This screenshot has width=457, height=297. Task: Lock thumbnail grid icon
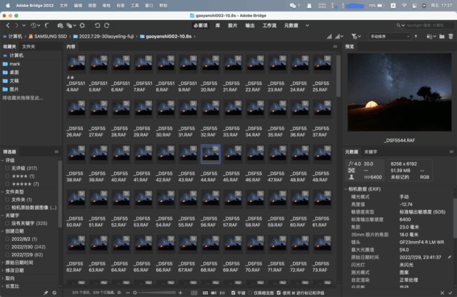(x=194, y=293)
